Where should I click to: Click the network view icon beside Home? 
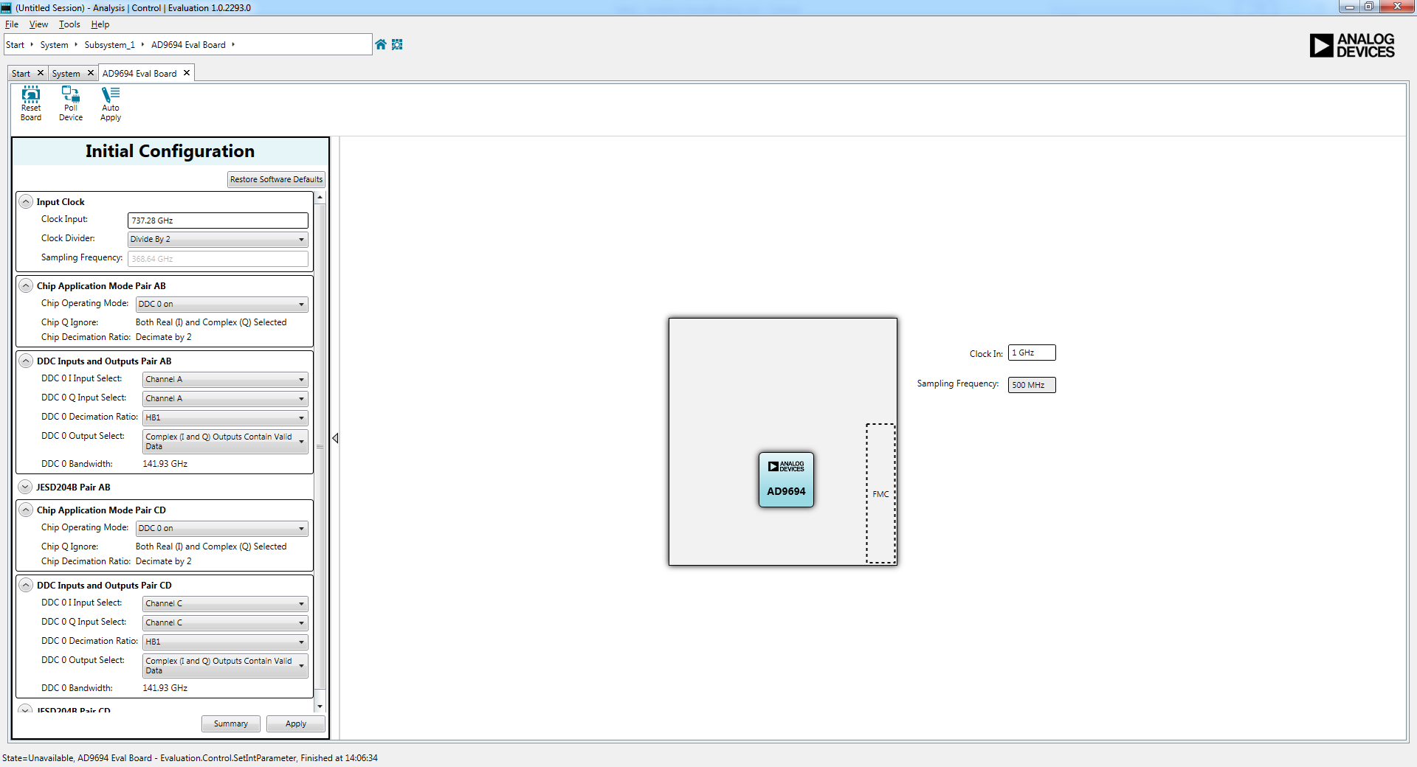397,44
